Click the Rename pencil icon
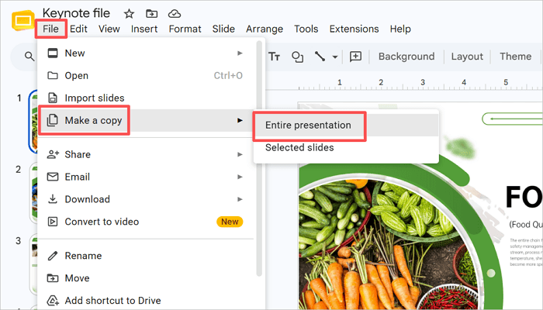 pos(53,256)
